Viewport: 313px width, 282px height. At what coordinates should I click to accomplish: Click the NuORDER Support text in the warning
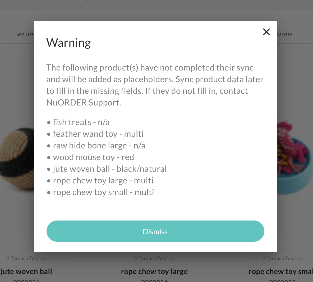pyautogui.click(x=84, y=103)
